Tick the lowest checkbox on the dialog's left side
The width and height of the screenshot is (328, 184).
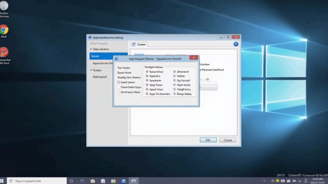click(x=118, y=92)
